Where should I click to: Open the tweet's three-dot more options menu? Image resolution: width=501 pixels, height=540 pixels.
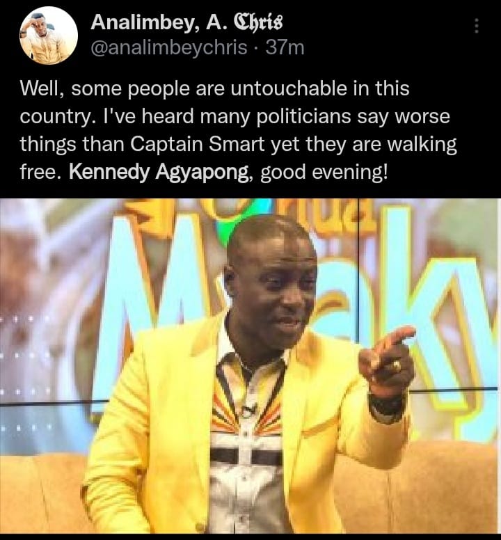click(477, 26)
